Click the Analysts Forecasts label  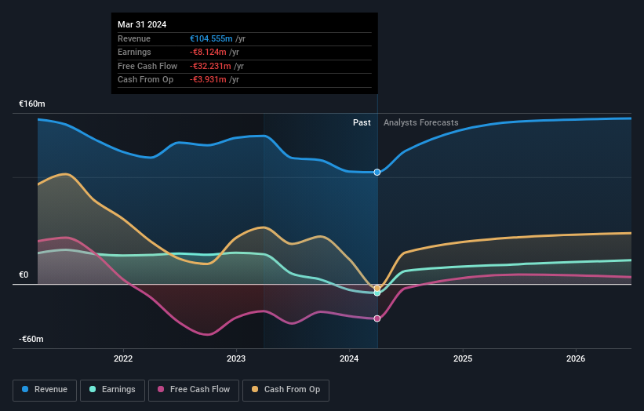click(x=421, y=123)
